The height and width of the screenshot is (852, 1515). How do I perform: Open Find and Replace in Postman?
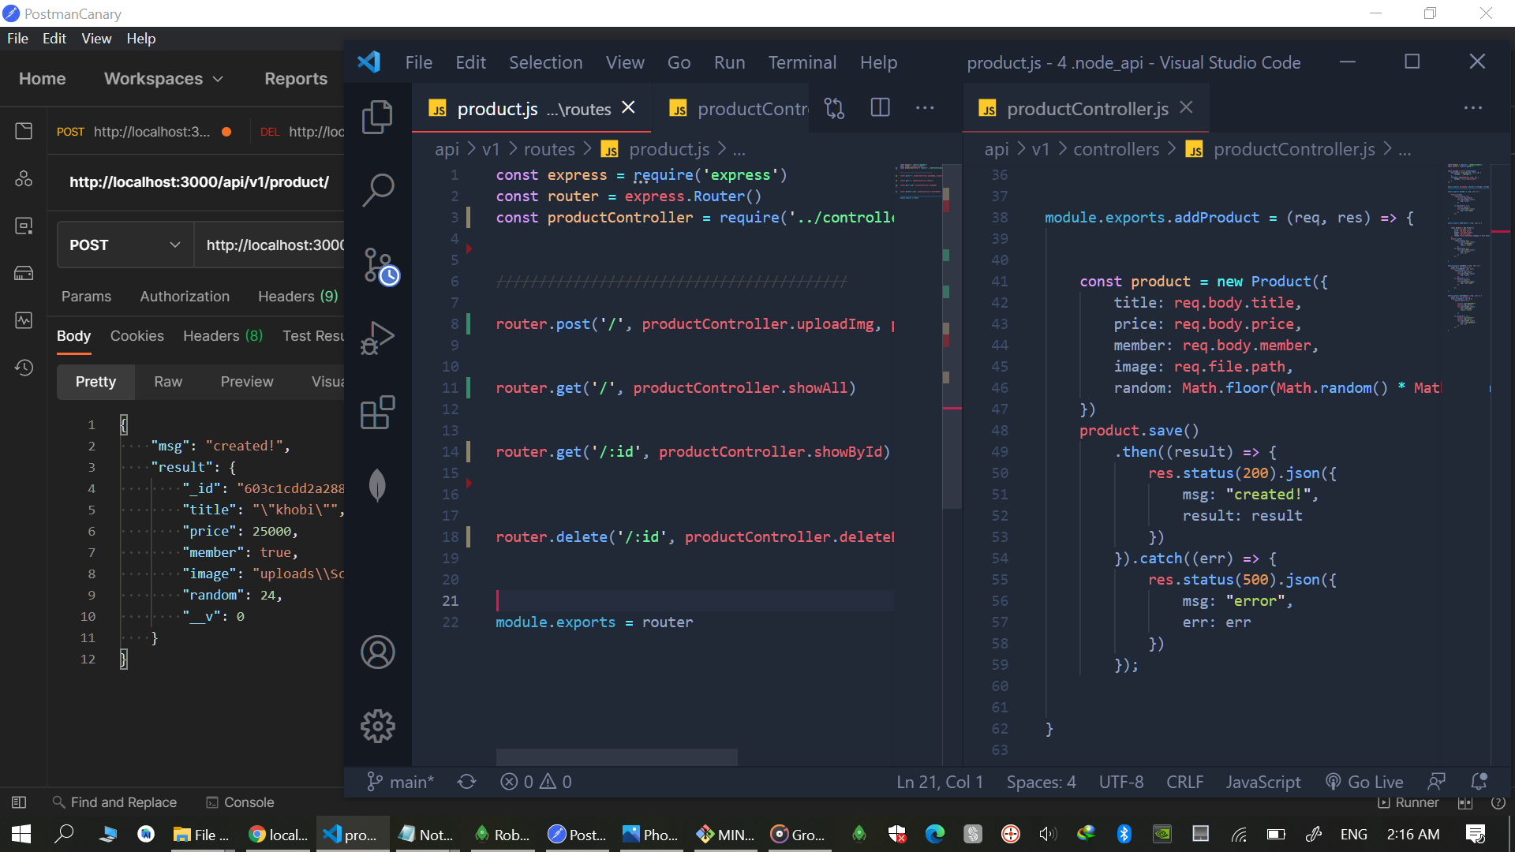pyautogui.click(x=114, y=802)
